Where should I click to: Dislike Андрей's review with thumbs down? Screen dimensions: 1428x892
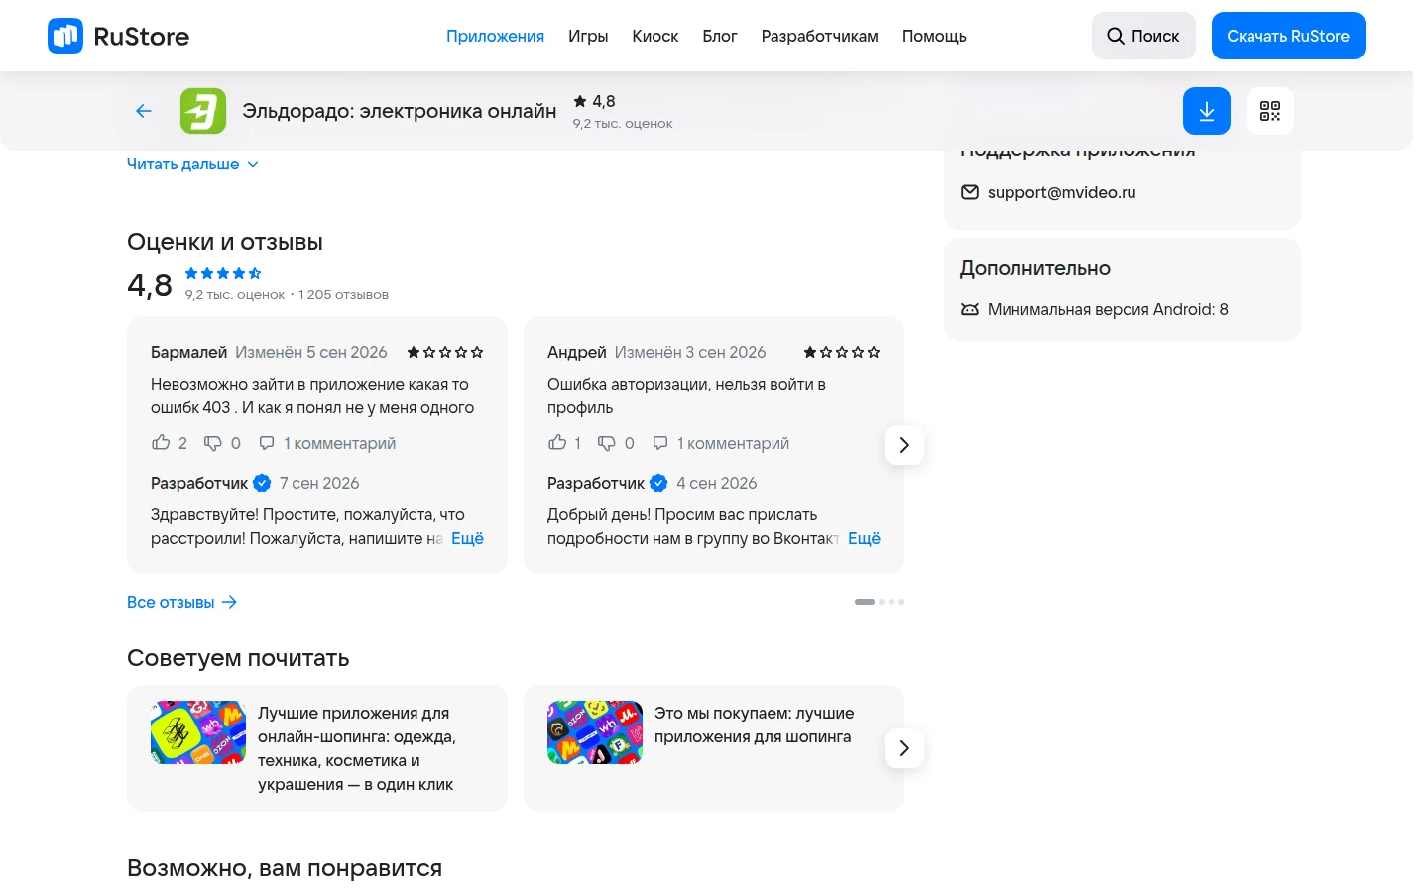click(x=606, y=443)
